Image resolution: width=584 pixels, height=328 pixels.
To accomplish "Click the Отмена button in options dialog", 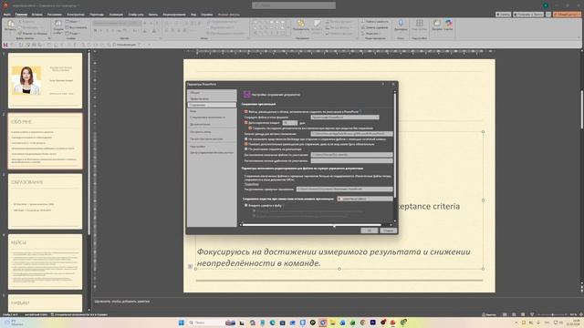I will coord(388,231).
